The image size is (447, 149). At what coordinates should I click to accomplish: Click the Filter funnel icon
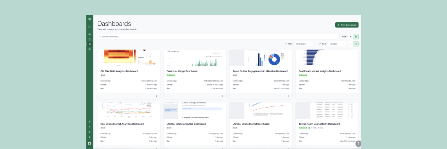(x=286, y=44)
